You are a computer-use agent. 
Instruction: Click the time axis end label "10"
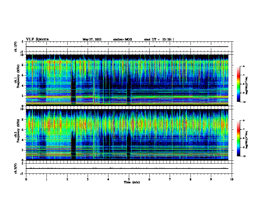[x=232, y=179]
